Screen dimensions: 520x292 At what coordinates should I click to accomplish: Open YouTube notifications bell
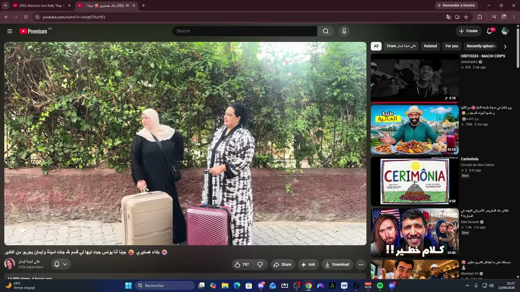pos(490,31)
